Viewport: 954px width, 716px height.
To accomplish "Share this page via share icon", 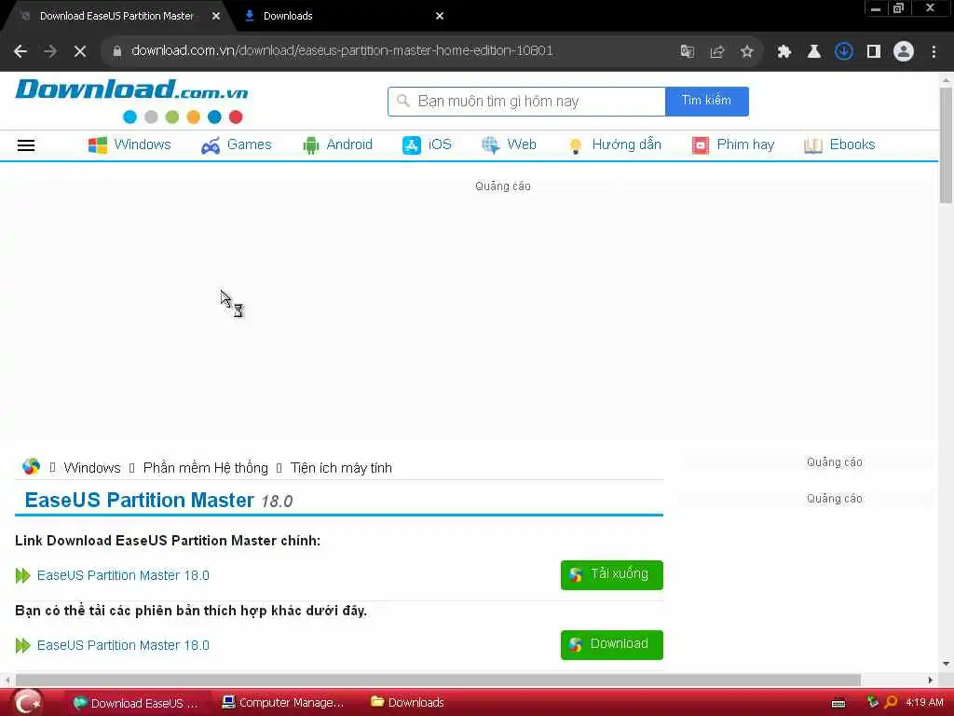I will pyautogui.click(x=716, y=51).
